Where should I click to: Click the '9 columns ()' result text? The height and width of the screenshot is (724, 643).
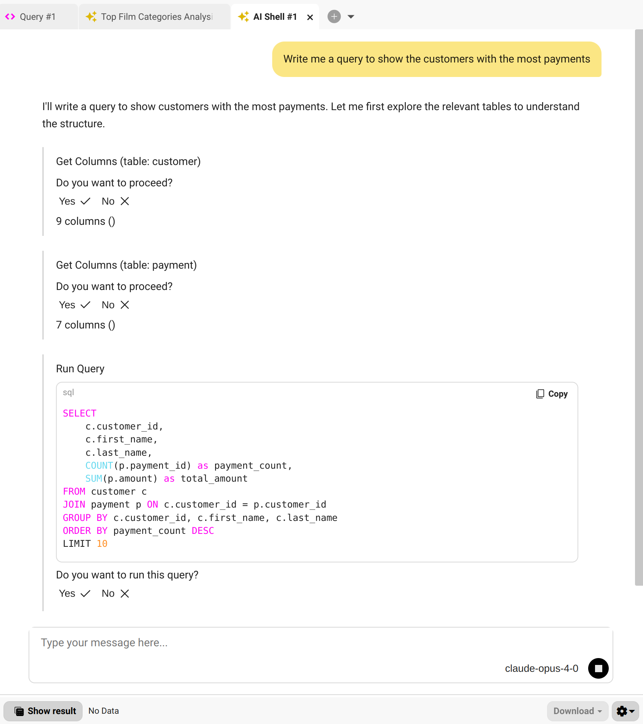coord(86,221)
